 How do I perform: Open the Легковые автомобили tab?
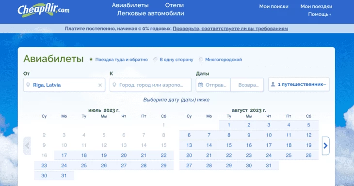150,13
